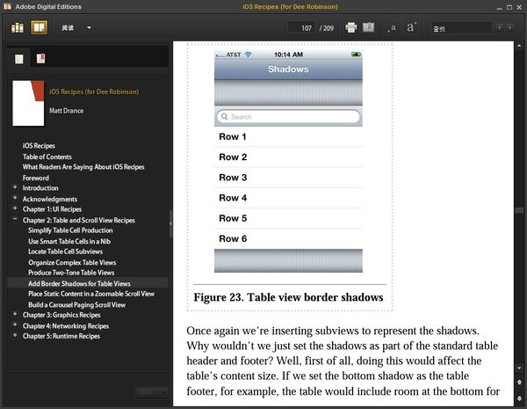527x409 pixels.
Task: Go to next search result arrow
Action: tap(510, 27)
